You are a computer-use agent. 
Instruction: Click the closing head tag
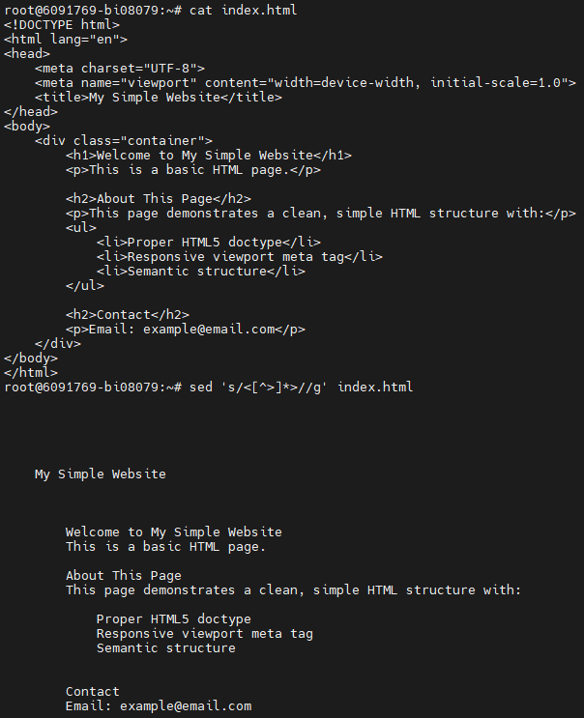(x=31, y=112)
